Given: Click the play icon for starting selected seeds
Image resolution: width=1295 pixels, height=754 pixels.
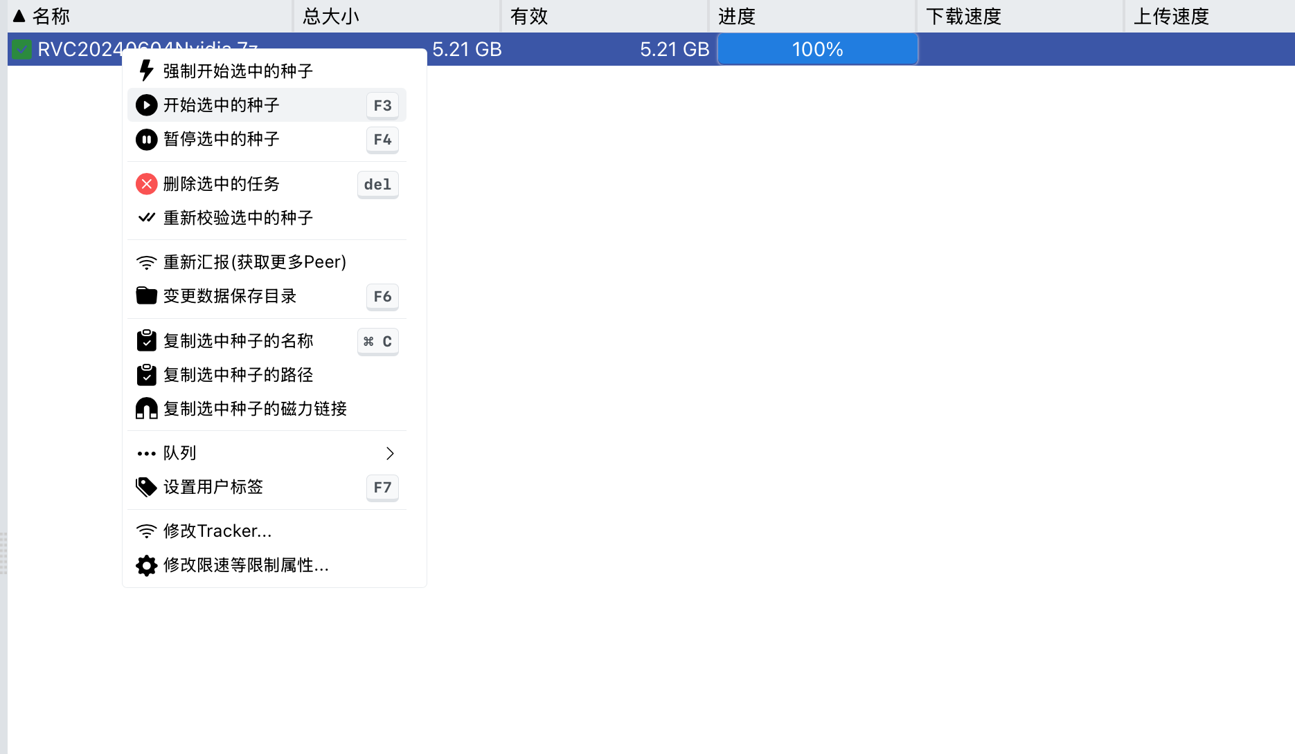Looking at the screenshot, I should [x=146, y=105].
